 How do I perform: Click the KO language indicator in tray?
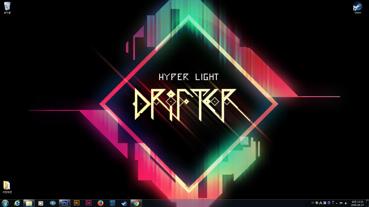(x=313, y=203)
